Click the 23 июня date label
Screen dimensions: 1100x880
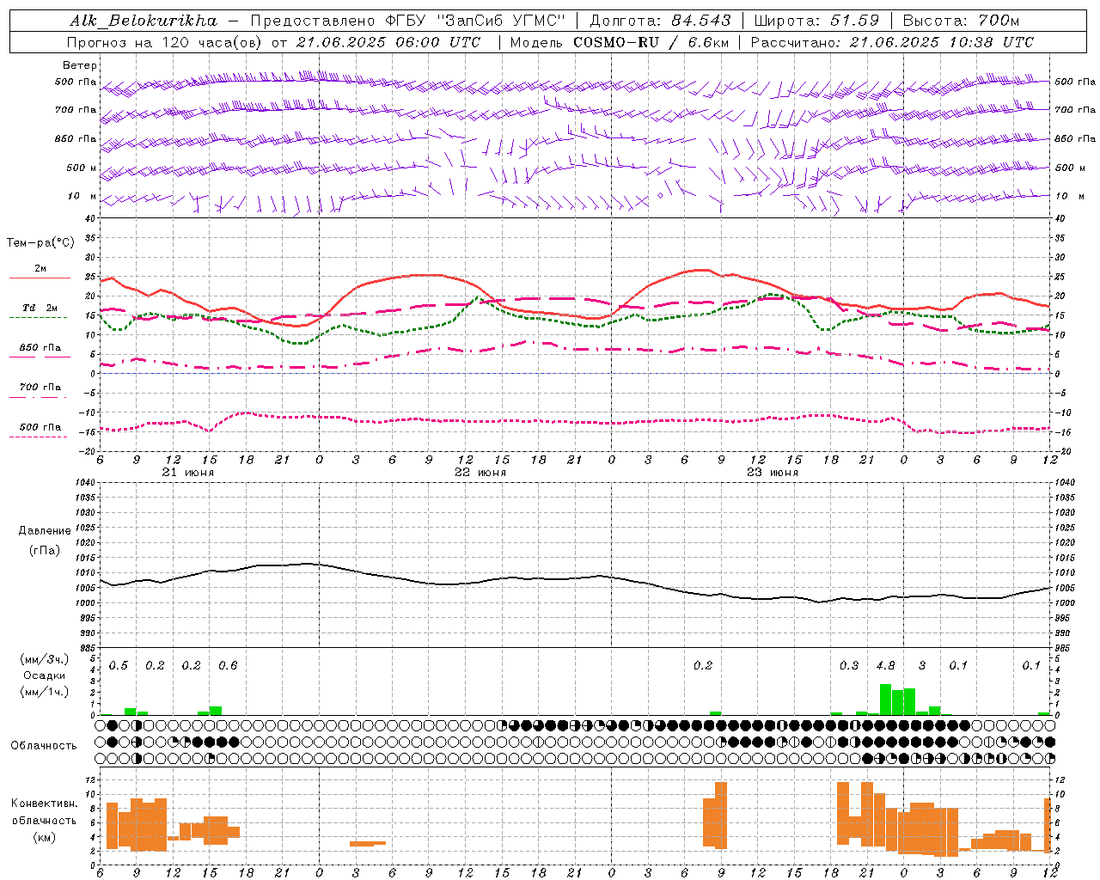point(773,473)
